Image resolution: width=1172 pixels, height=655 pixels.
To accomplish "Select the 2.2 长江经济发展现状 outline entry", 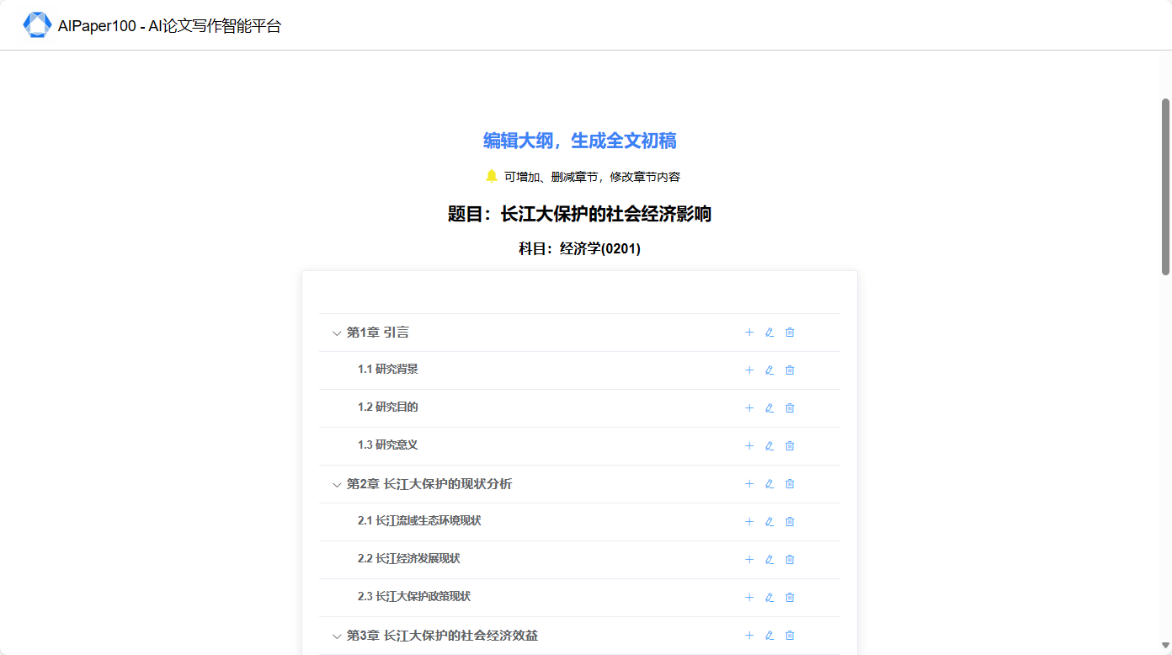I will tap(409, 558).
